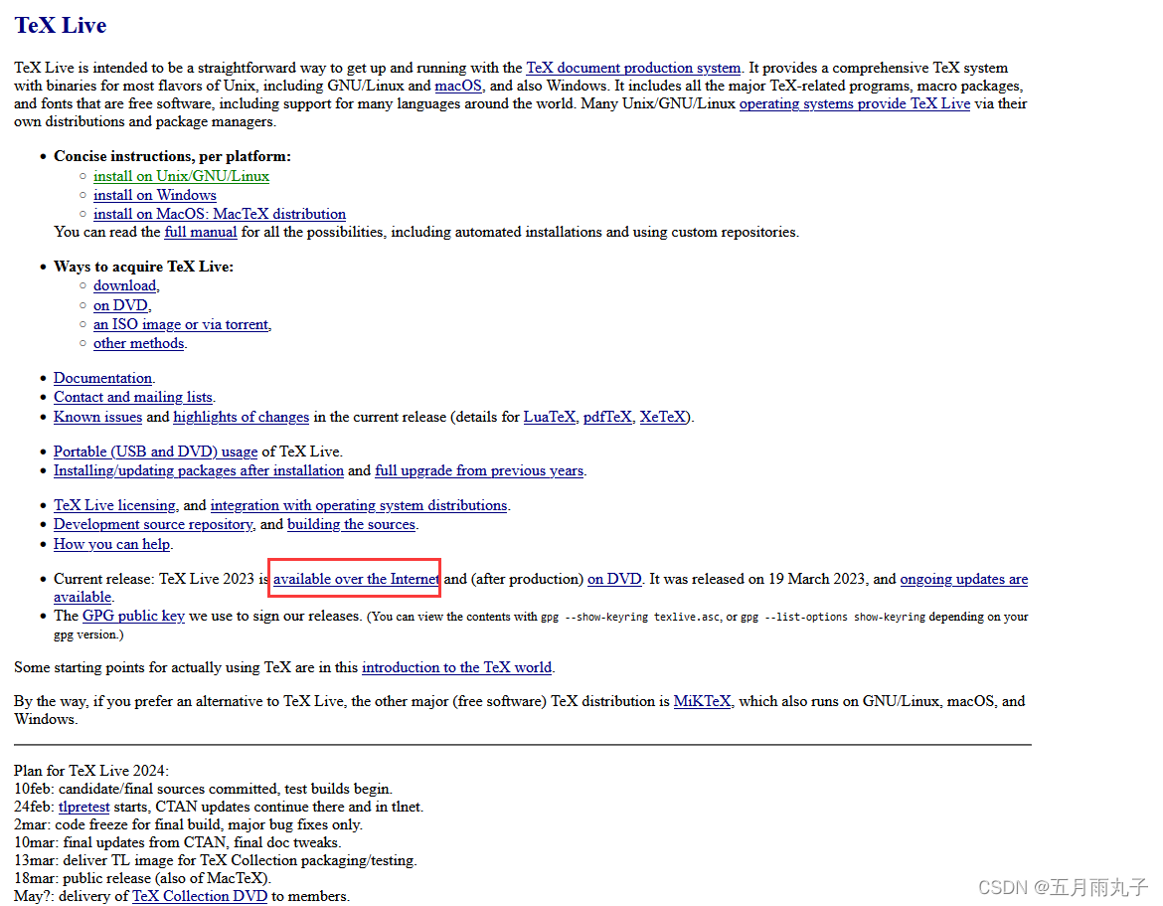Click the pdfTeX details link
Viewport: 1163px width, 906px height.
click(x=607, y=417)
